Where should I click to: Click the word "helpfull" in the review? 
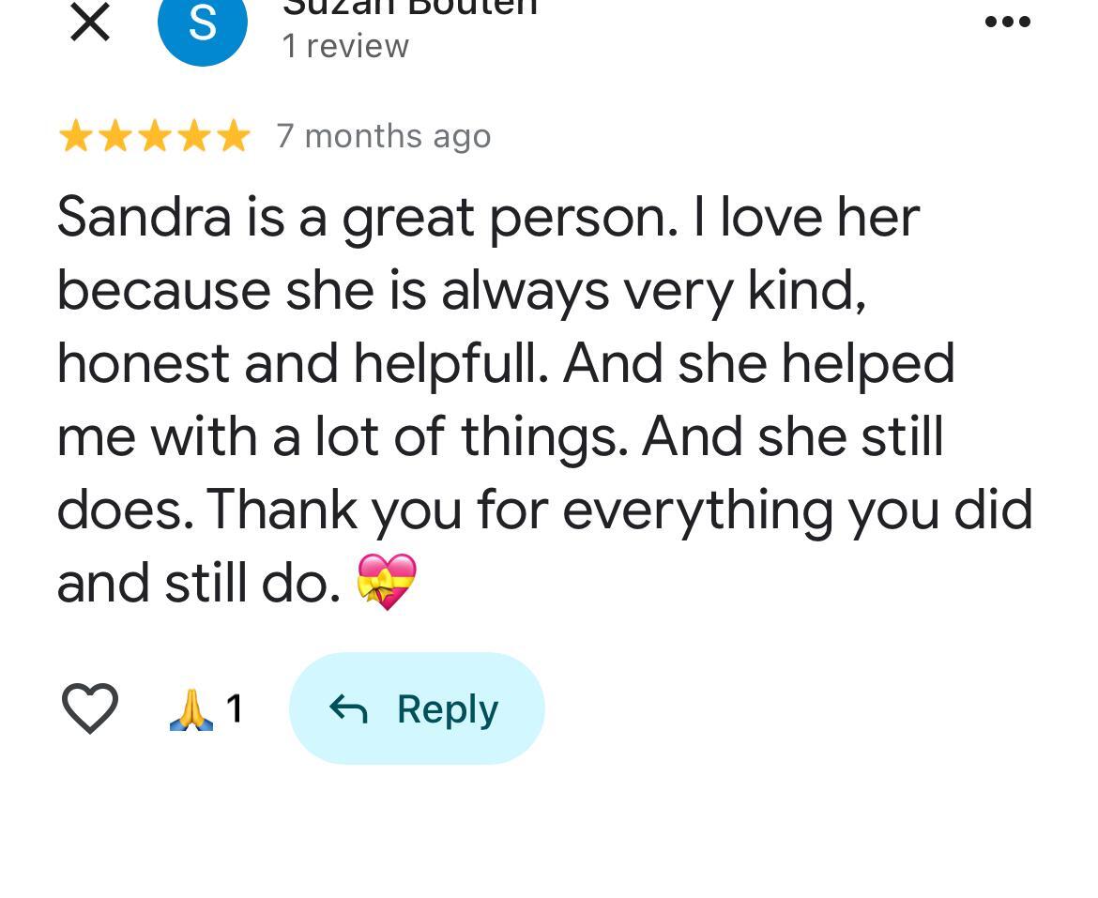tap(450, 364)
